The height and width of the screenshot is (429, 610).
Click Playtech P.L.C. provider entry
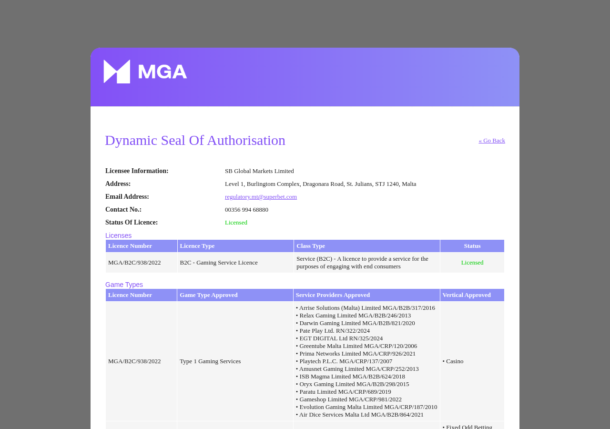[344, 361]
